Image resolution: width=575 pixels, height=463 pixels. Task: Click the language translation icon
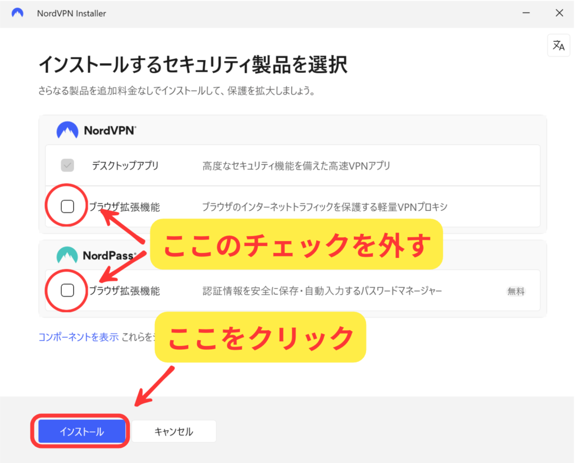(558, 46)
